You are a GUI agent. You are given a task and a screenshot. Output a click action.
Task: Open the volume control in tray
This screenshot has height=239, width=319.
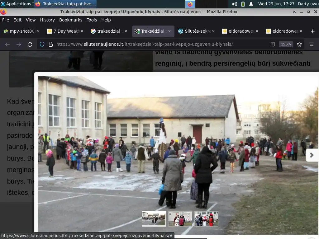pos(235,4)
